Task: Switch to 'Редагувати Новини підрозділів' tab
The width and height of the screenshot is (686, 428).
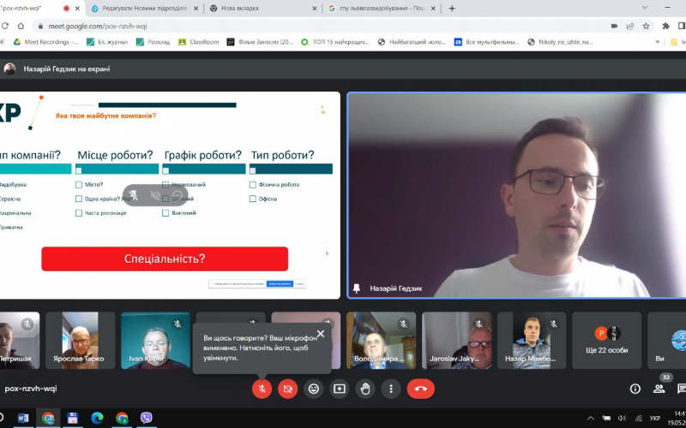Action: pos(144,9)
